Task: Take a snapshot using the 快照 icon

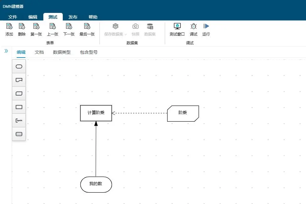Action: 135,29
